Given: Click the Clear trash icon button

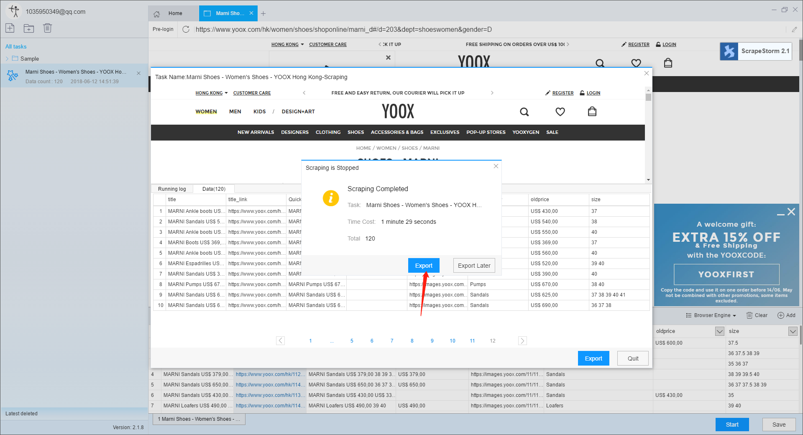Looking at the screenshot, I should point(757,315).
